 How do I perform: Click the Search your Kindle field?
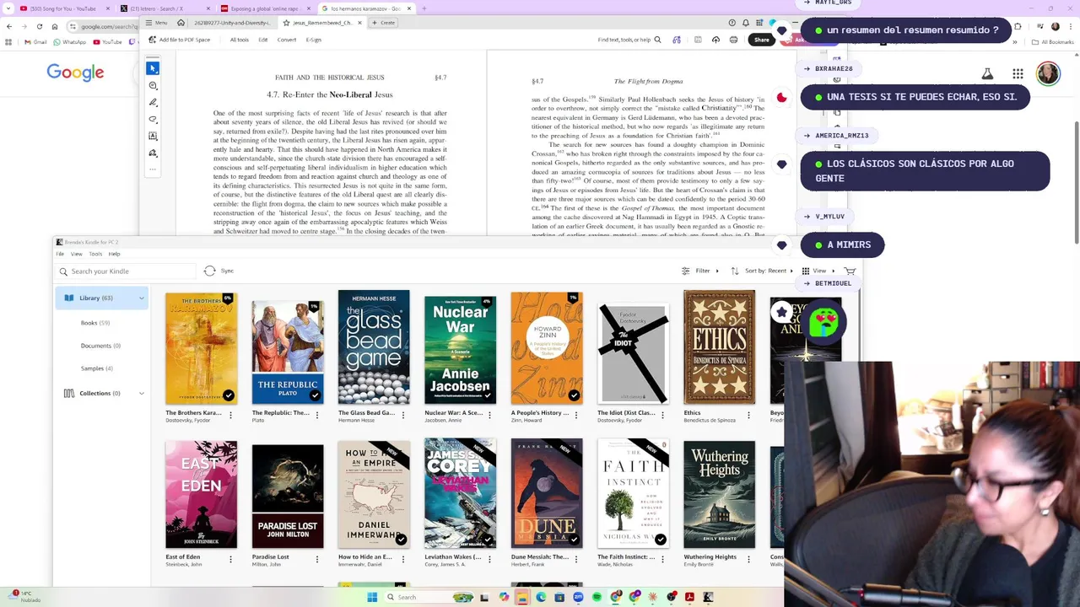pos(127,271)
